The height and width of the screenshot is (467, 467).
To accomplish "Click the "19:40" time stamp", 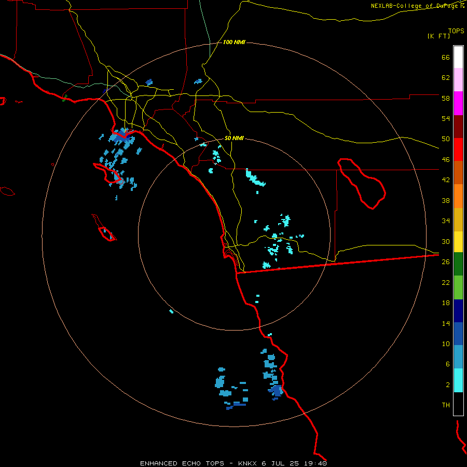I will [x=315, y=463].
